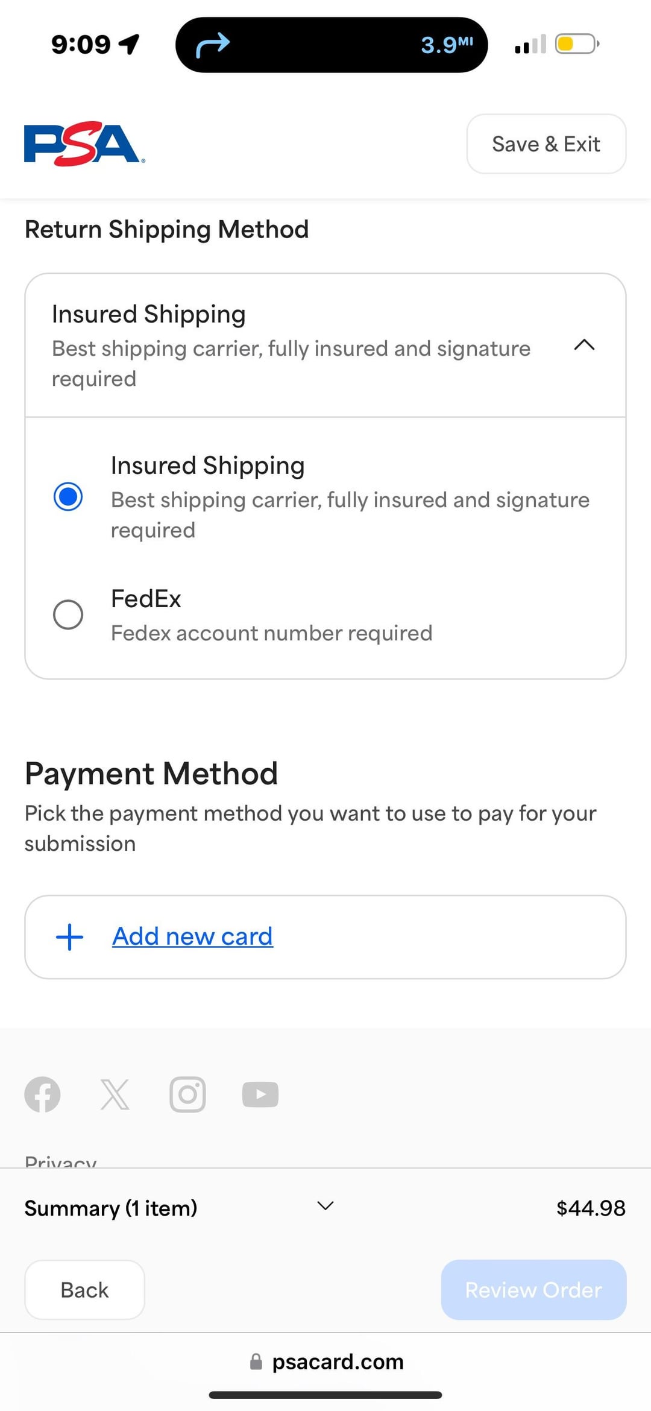Tap the Insured Shipping dropdown header
651x1411 pixels.
[325, 346]
